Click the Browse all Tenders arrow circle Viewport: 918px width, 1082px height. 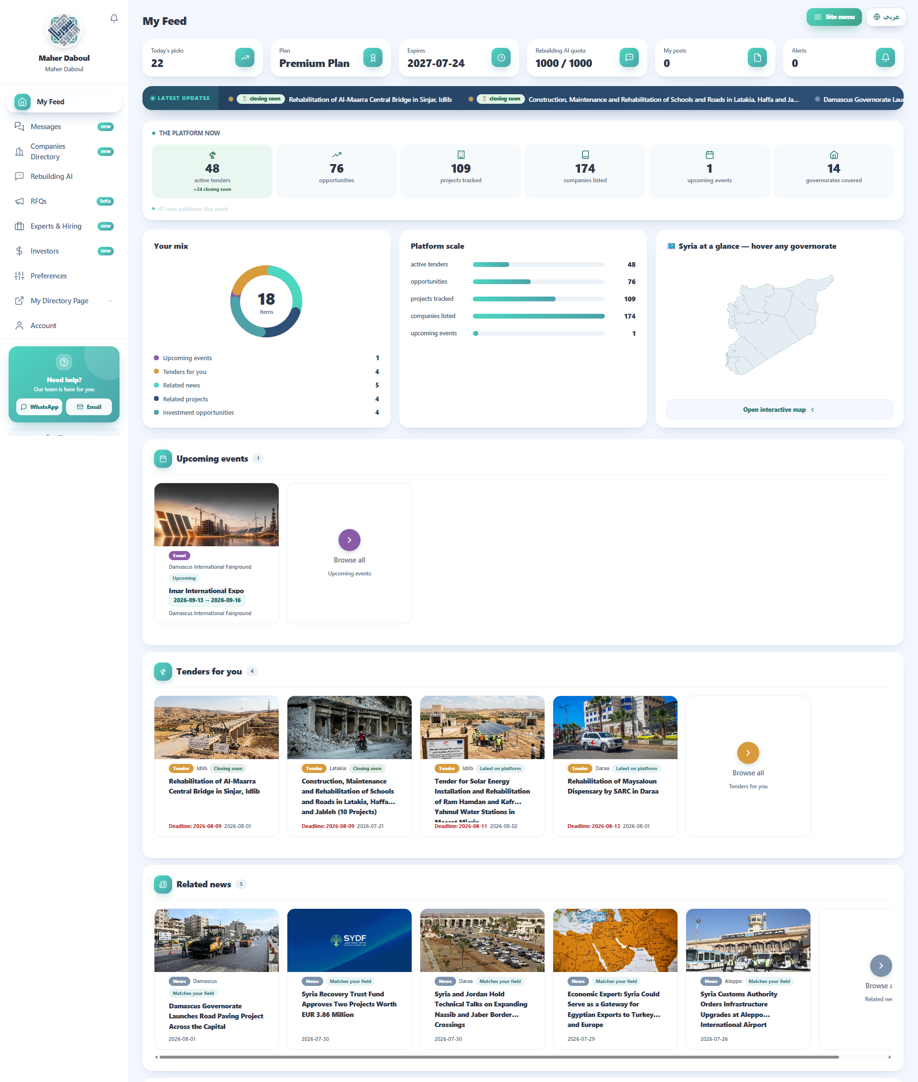tap(748, 753)
